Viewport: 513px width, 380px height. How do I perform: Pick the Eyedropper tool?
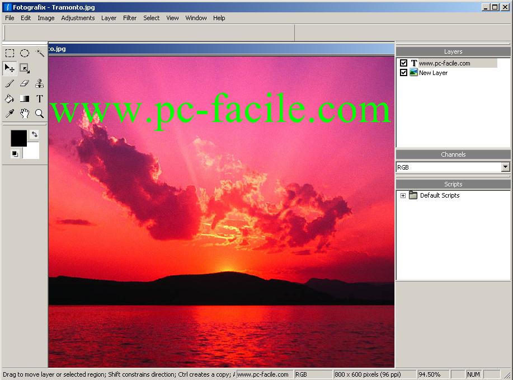coord(10,114)
